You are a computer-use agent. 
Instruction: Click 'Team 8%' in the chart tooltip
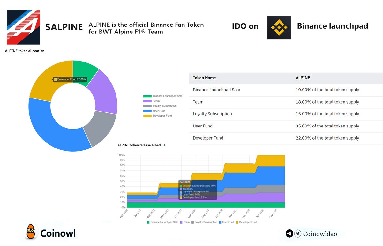coord(186,189)
